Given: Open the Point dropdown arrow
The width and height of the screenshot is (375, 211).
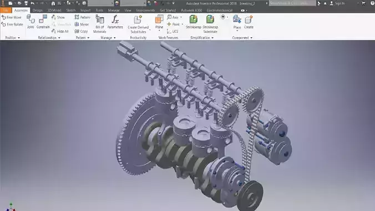Looking at the screenshot, I should 183,24.
